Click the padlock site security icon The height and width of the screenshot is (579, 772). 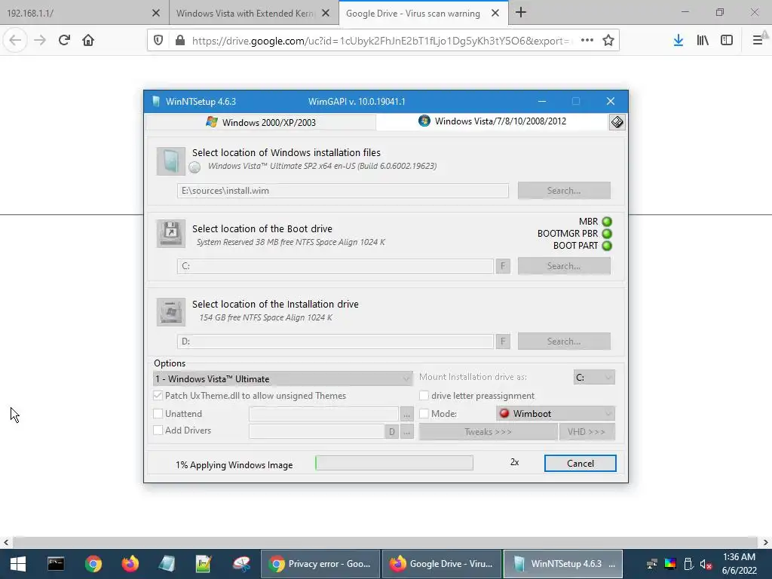(x=180, y=41)
